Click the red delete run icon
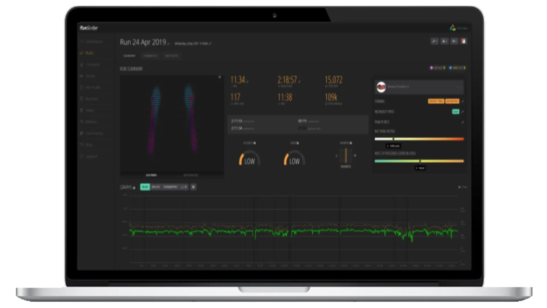Image resolution: width=547 pixels, height=308 pixels. pos(464,41)
